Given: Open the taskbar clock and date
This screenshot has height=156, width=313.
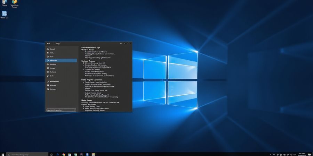Looking at the screenshot, I should tap(302, 154).
